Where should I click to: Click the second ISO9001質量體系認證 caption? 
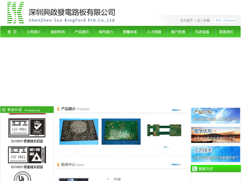click(27, 167)
